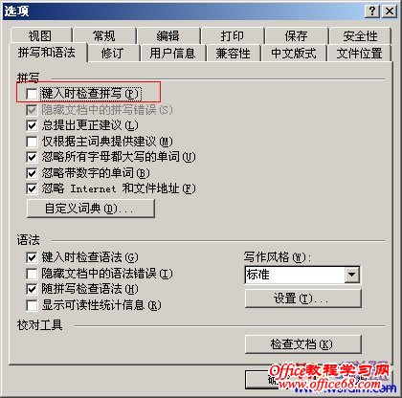The width and height of the screenshot is (402, 398).
Task: Open the 写作风格 dropdown arrow
Action: click(x=352, y=275)
